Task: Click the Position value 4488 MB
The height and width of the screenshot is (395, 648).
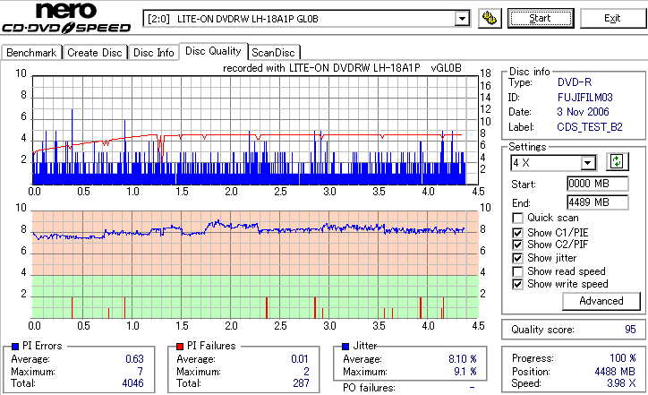Action: pos(615,372)
